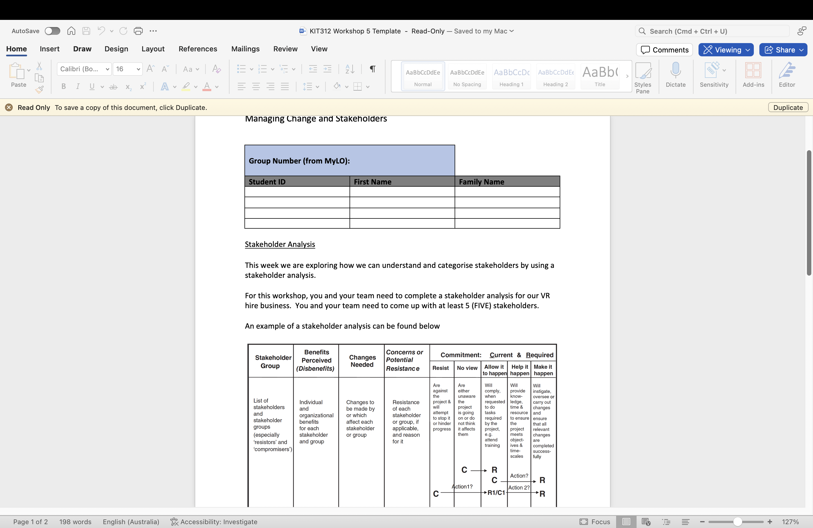Start Dictate with microphone icon
The width and height of the screenshot is (813, 528).
click(x=675, y=75)
